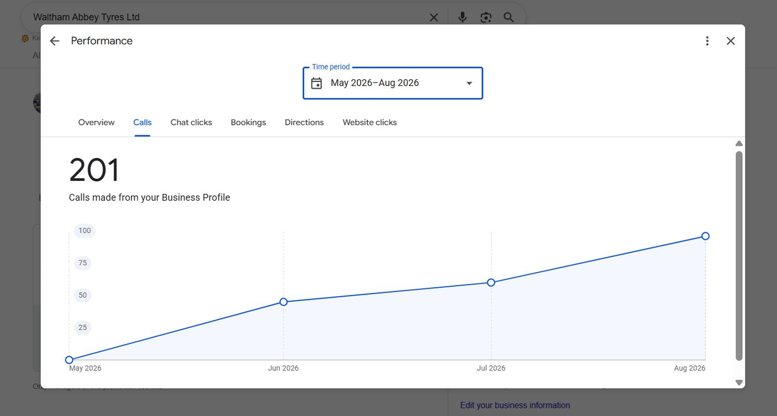Clear the search box text
Image resolution: width=777 pixels, height=416 pixels.
(434, 18)
